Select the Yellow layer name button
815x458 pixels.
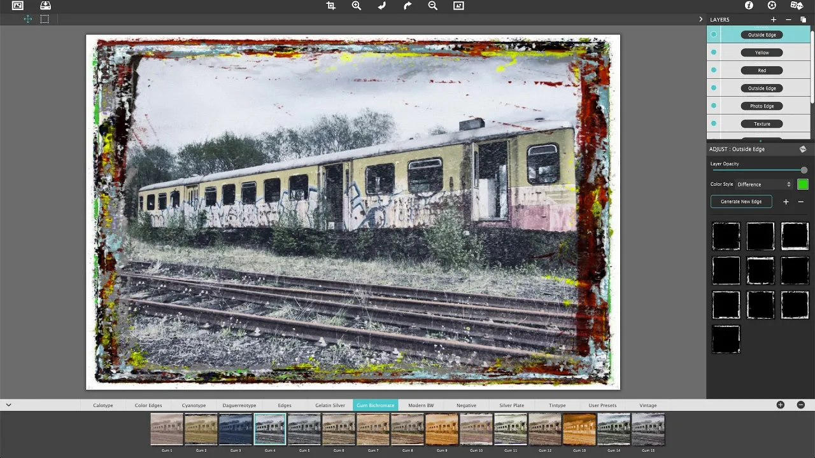pos(762,53)
